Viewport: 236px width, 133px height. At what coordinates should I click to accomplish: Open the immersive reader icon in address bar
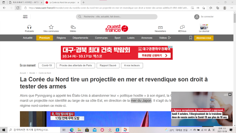192,8
